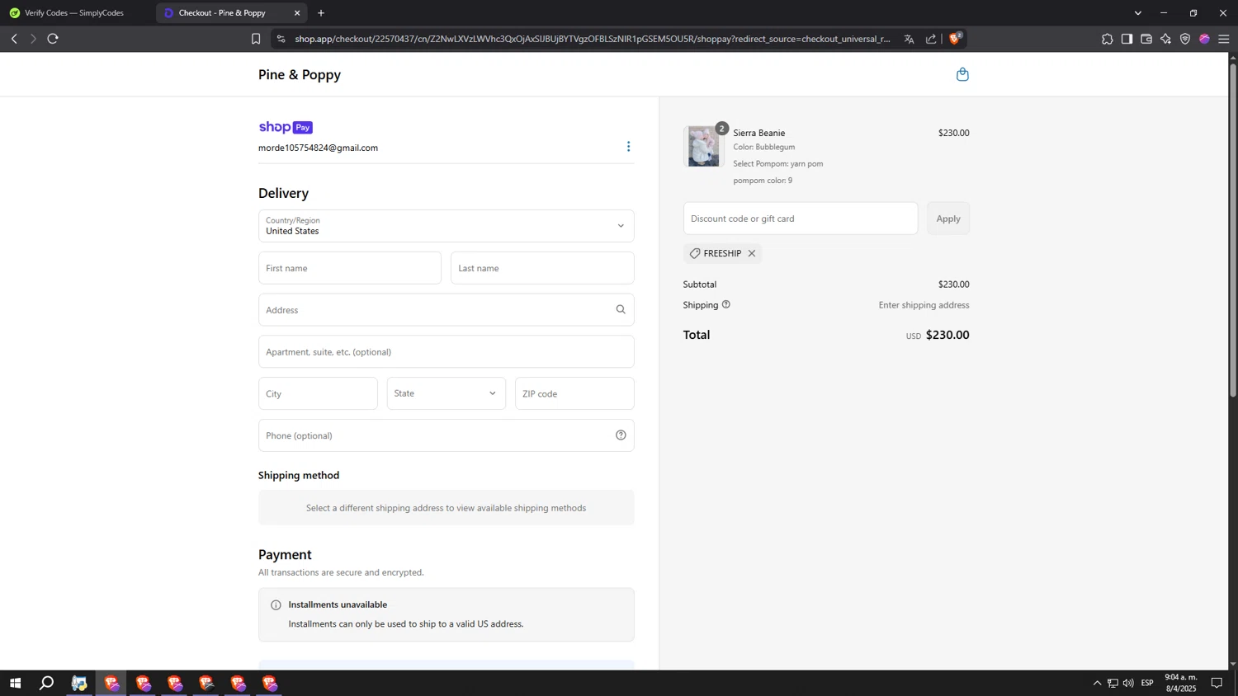Screen dimensions: 1238x696
Task: Click the browser forward arrow
Action: pos(33,39)
